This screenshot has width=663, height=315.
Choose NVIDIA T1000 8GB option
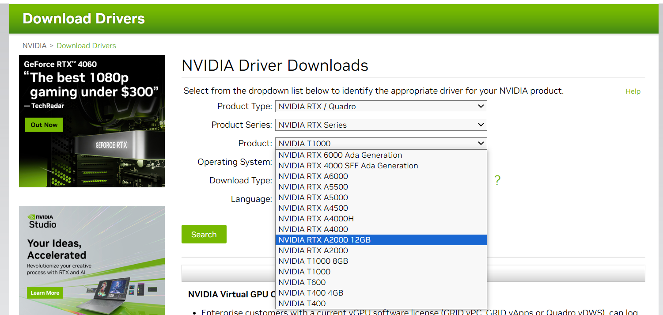[313, 261]
